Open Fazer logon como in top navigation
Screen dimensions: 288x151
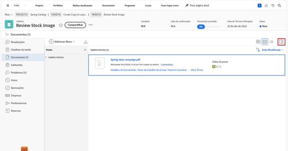[x=170, y=5]
